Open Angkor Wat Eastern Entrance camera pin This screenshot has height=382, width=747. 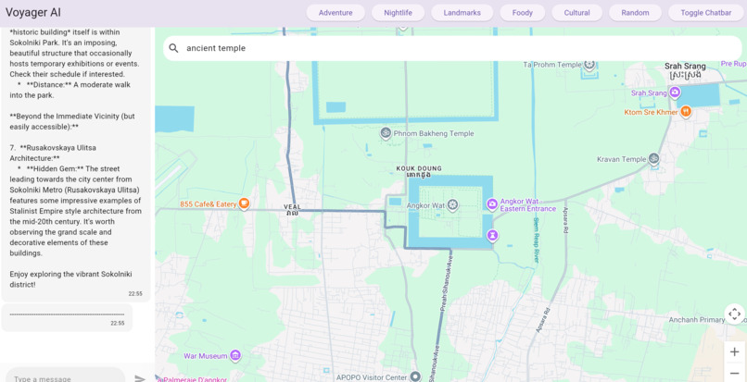click(492, 204)
